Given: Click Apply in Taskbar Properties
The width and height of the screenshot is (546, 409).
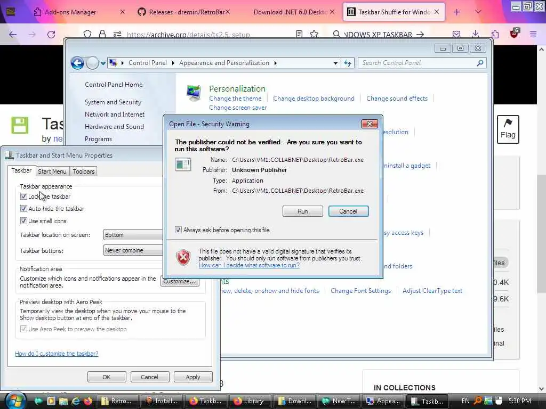Looking at the screenshot, I should point(193,377).
